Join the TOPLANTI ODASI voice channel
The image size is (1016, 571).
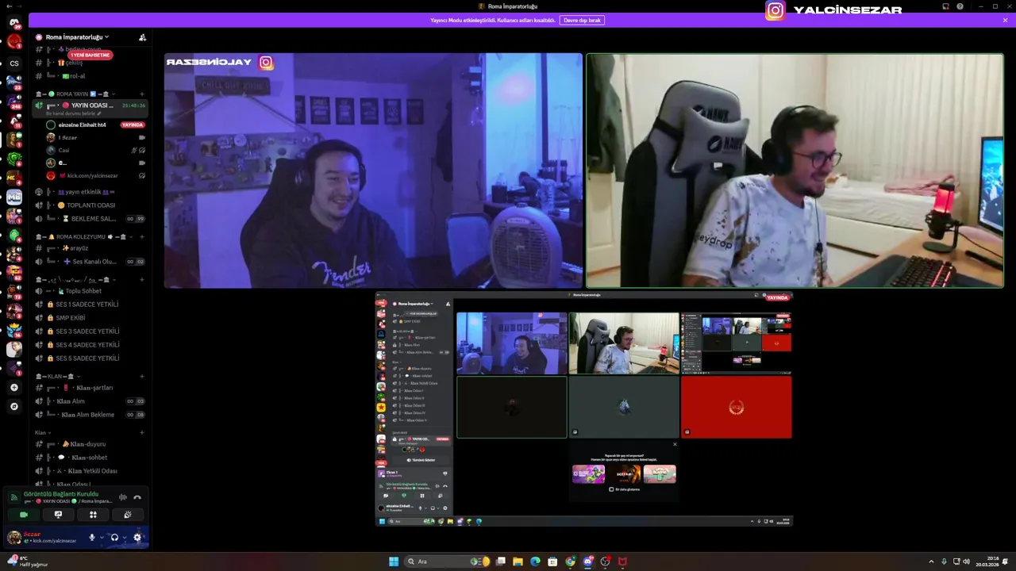90,205
